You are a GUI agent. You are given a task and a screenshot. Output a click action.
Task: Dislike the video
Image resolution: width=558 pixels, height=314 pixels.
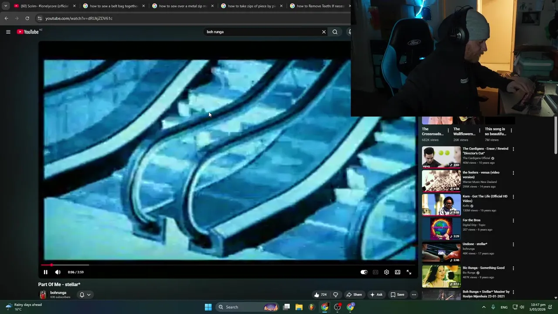(x=336, y=295)
